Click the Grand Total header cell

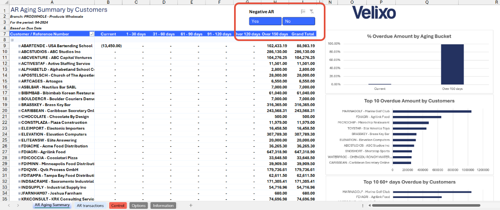tap(303, 34)
